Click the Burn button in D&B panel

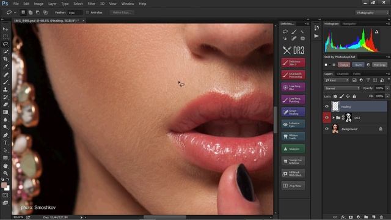click(x=359, y=65)
